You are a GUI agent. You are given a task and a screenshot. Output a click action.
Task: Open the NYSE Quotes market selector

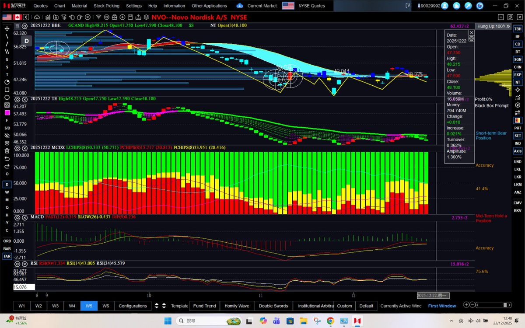pyautogui.click(x=312, y=6)
